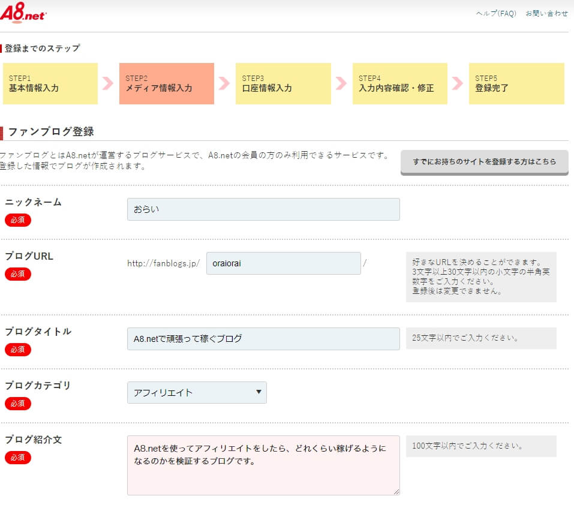
Task: Click the ブログカテゴリ field label
Action: (38, 386)
